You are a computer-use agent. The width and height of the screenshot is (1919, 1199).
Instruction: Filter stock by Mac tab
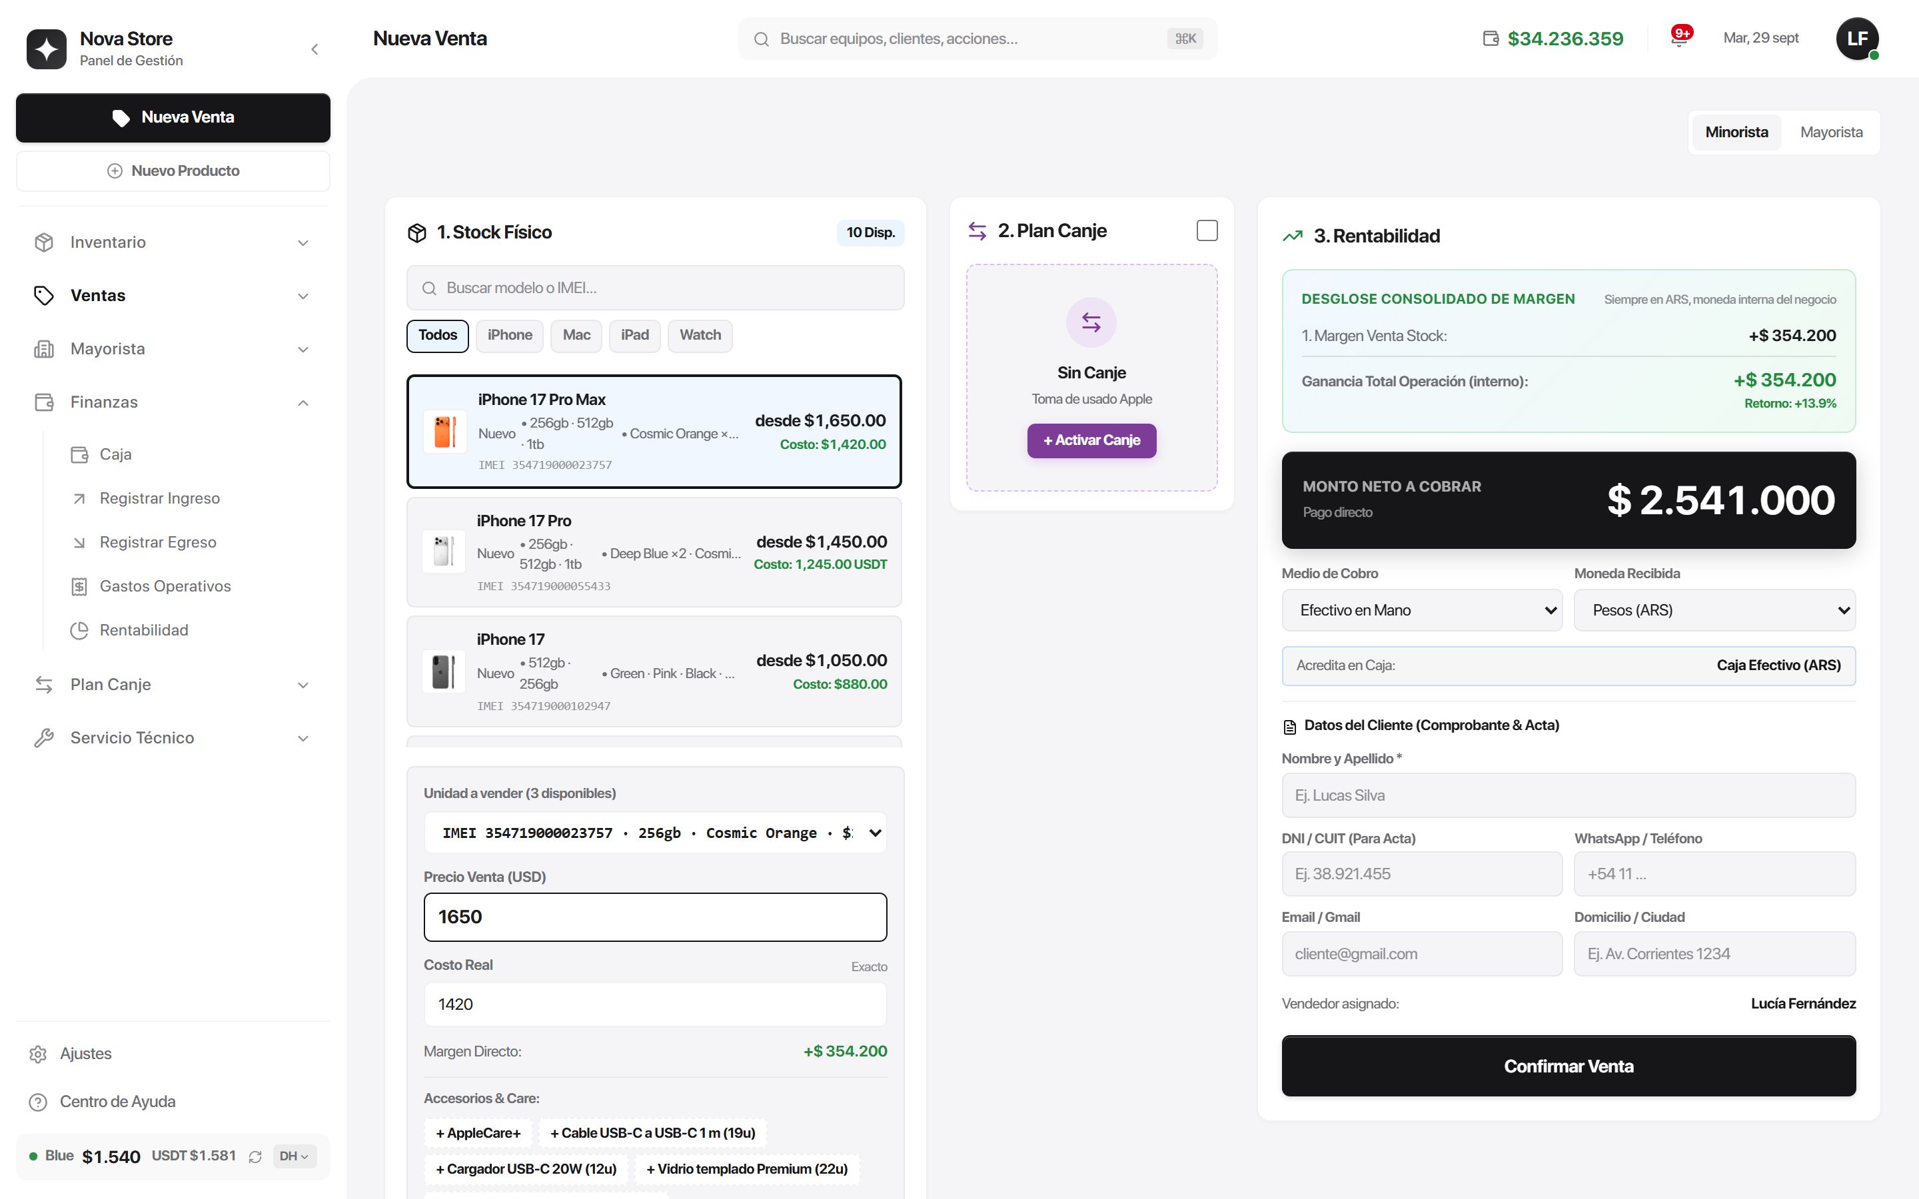point(576,336)
